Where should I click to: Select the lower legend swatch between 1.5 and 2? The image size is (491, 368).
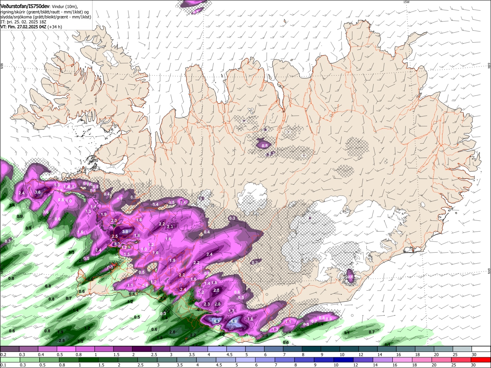(x=108, y=360)
